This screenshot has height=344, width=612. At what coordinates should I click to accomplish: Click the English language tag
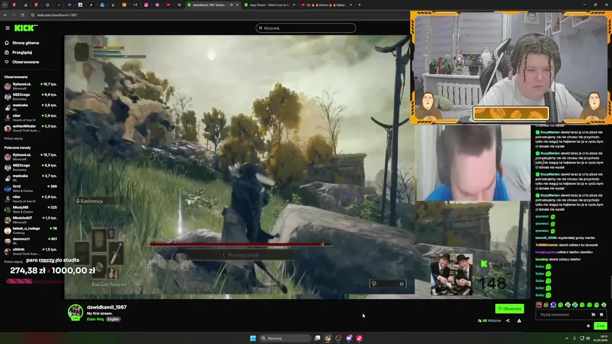click(113, 319)
